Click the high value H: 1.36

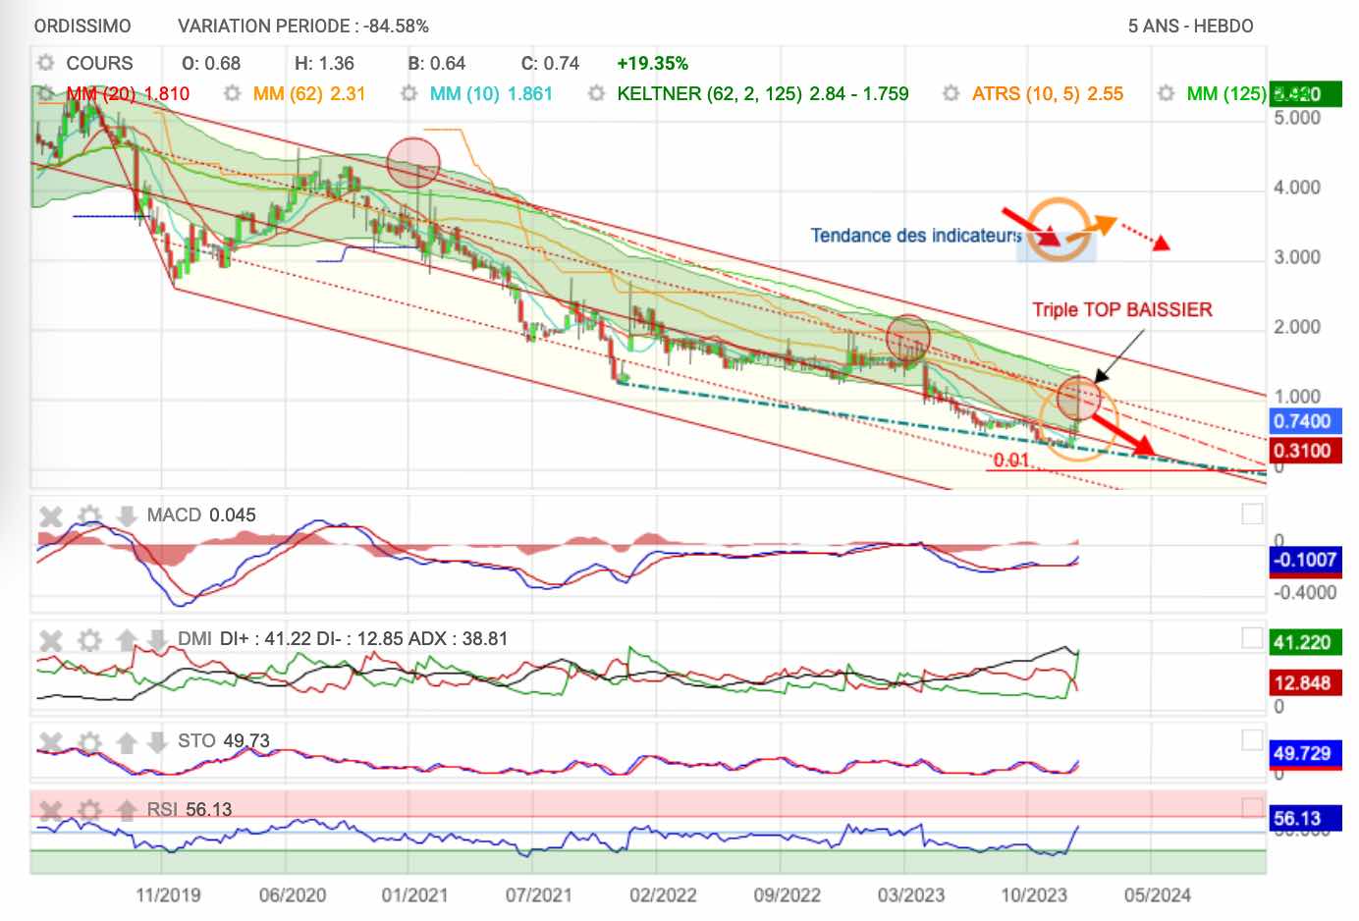tap(324, 63)
